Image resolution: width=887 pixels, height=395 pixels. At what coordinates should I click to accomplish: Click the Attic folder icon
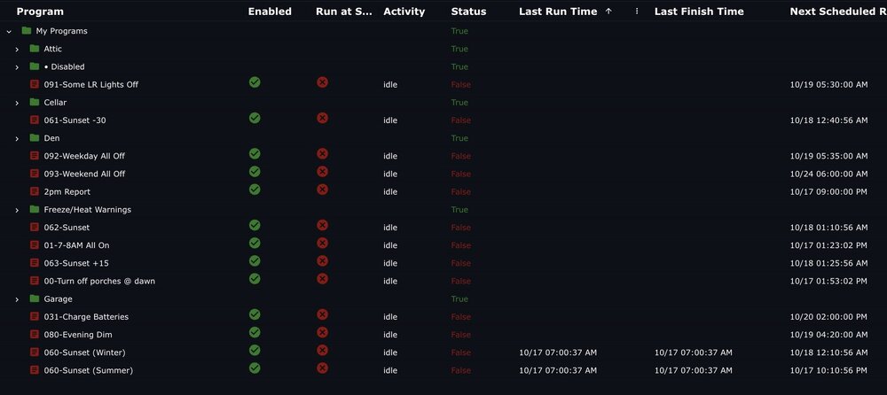(x=34, y=49)
